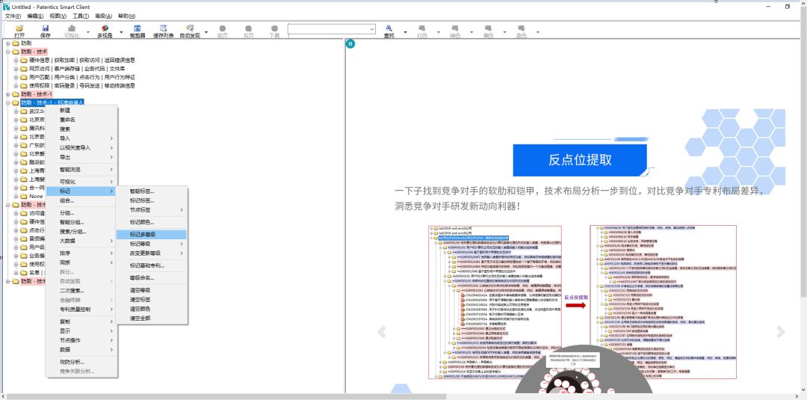
Task: Select 攻防分析... in context menu
Action: pos(81,362)
